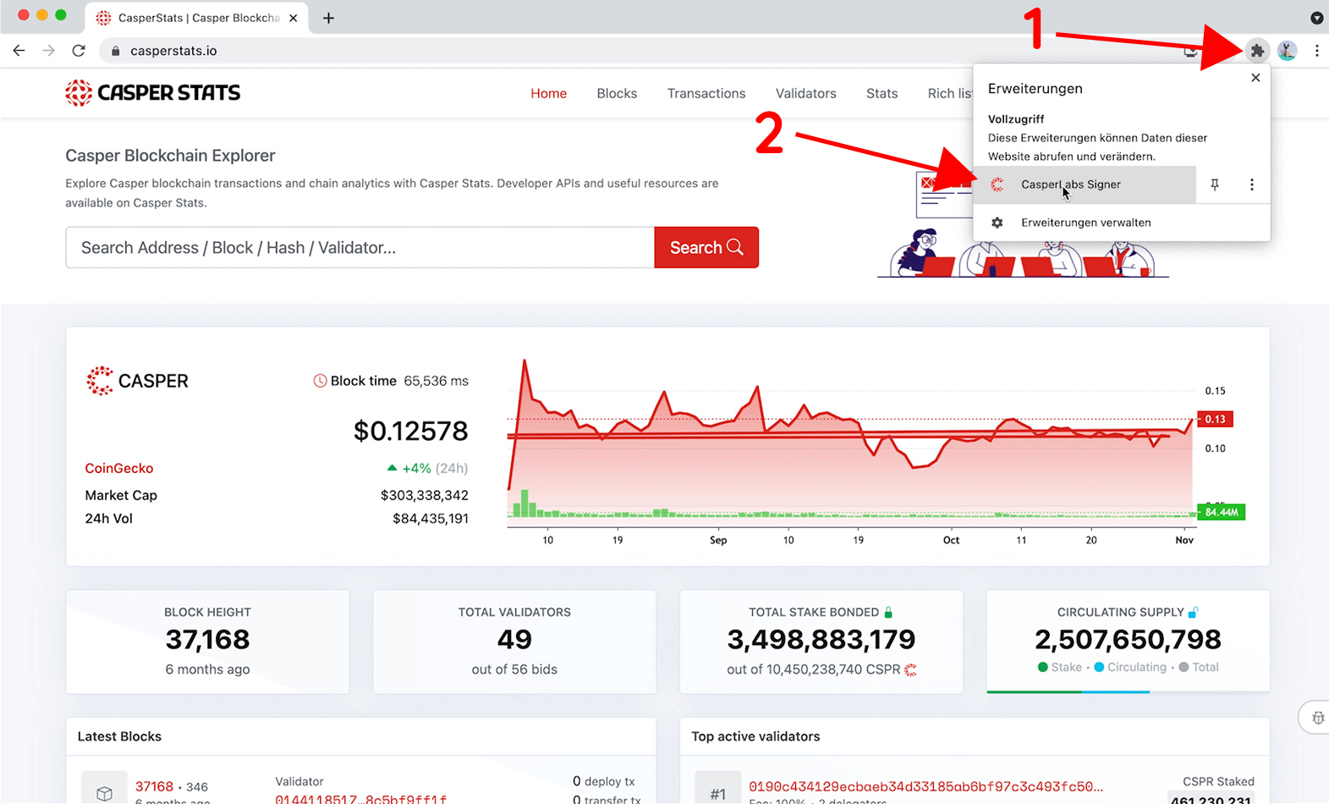The image size is (1329, 804).
Task: Click the CSPR icon after 10,450,238,740
Action: (910, 669)
